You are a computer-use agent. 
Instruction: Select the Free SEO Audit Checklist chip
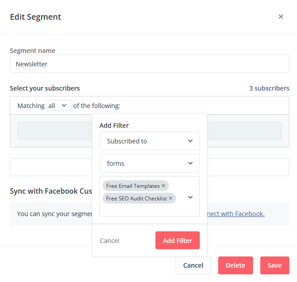[137, 198]
